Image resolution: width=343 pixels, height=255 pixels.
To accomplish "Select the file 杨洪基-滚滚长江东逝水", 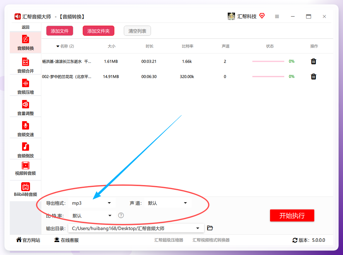I will 67,62.
